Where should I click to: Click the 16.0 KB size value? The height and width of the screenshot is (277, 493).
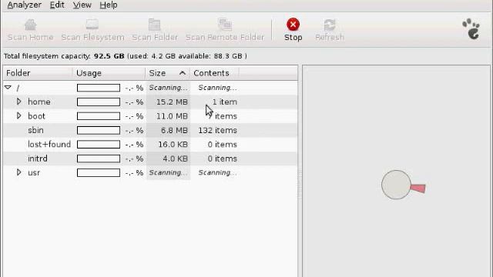click(172, 144)
